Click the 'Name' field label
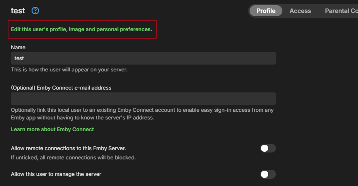The width and height of the screenshot is (358, 186). tap(18, 48)
